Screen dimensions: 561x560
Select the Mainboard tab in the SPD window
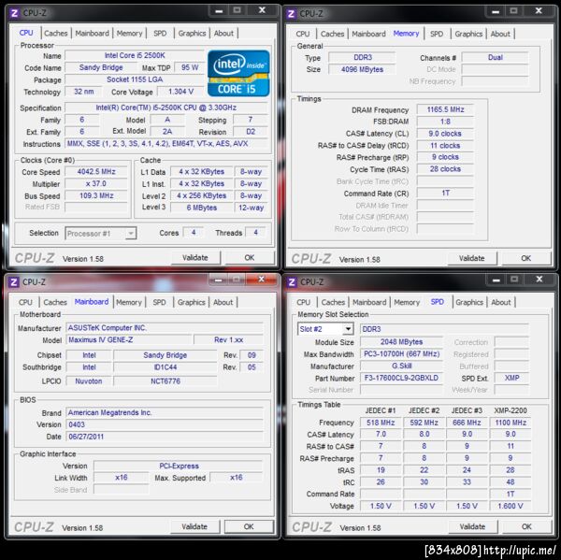(x=369, y=302)
